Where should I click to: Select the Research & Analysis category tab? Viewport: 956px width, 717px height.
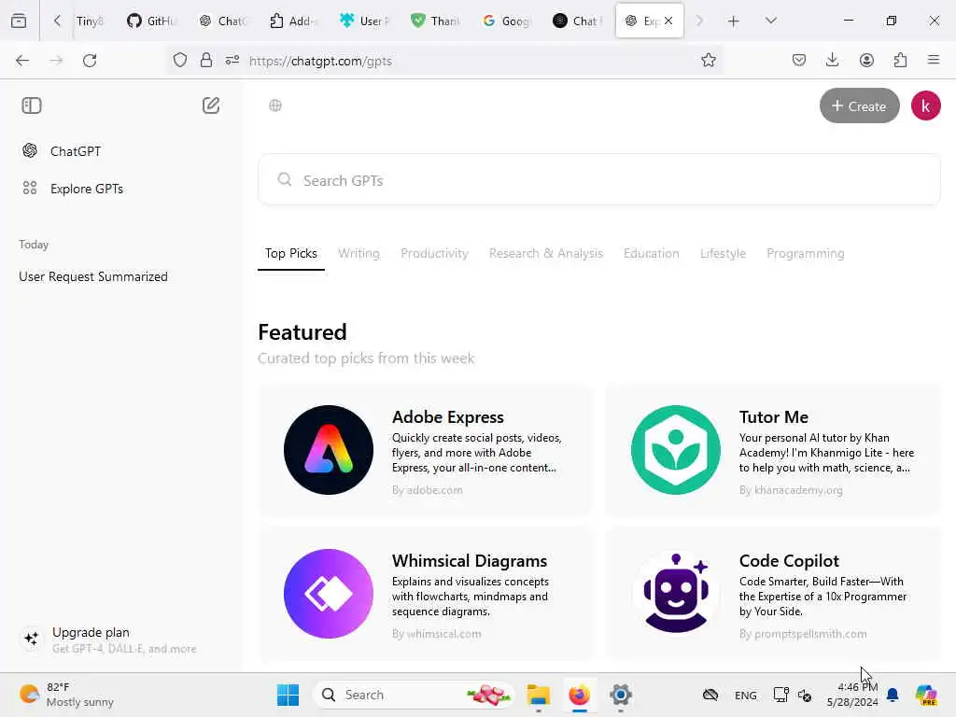pyautogui.click(x=545, y=253)
